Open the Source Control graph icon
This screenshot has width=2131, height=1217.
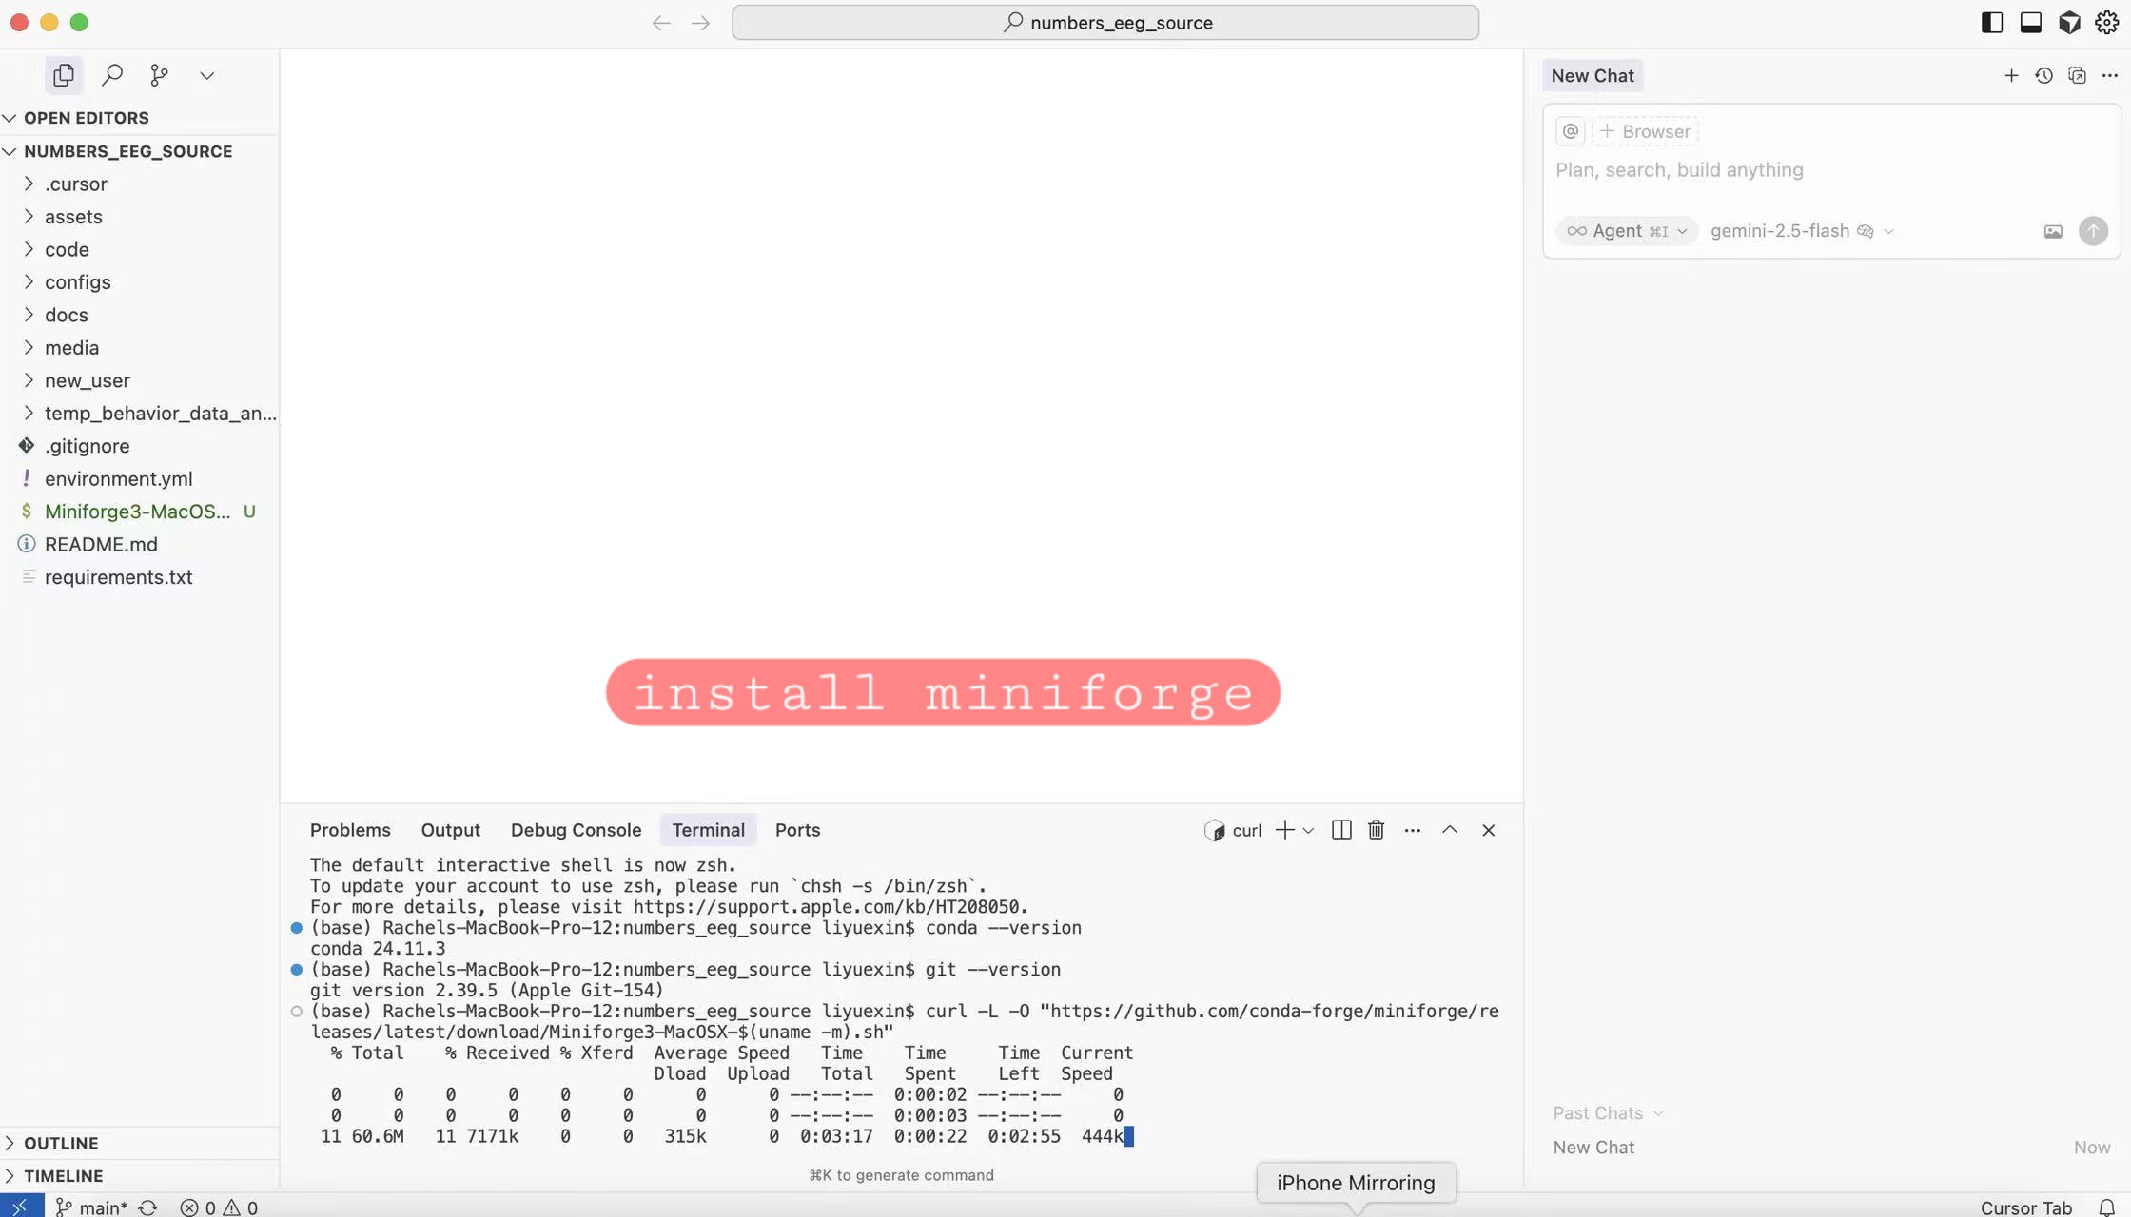click(159, 75)
